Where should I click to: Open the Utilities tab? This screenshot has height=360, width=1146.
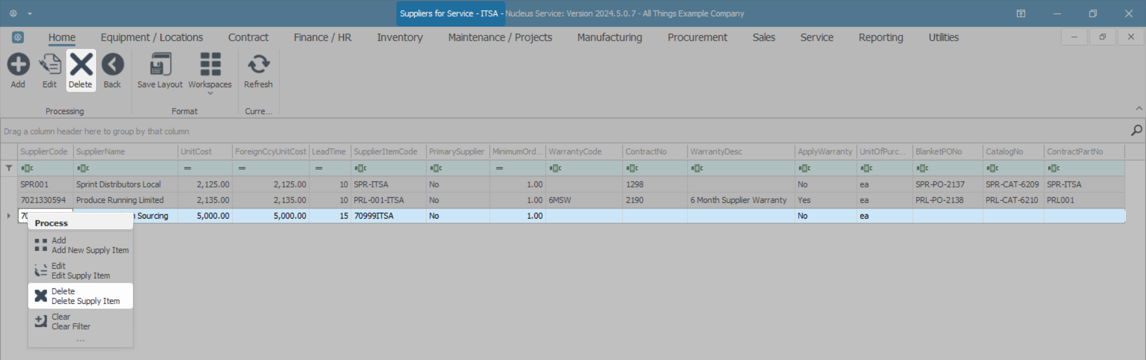pos(944,37)
